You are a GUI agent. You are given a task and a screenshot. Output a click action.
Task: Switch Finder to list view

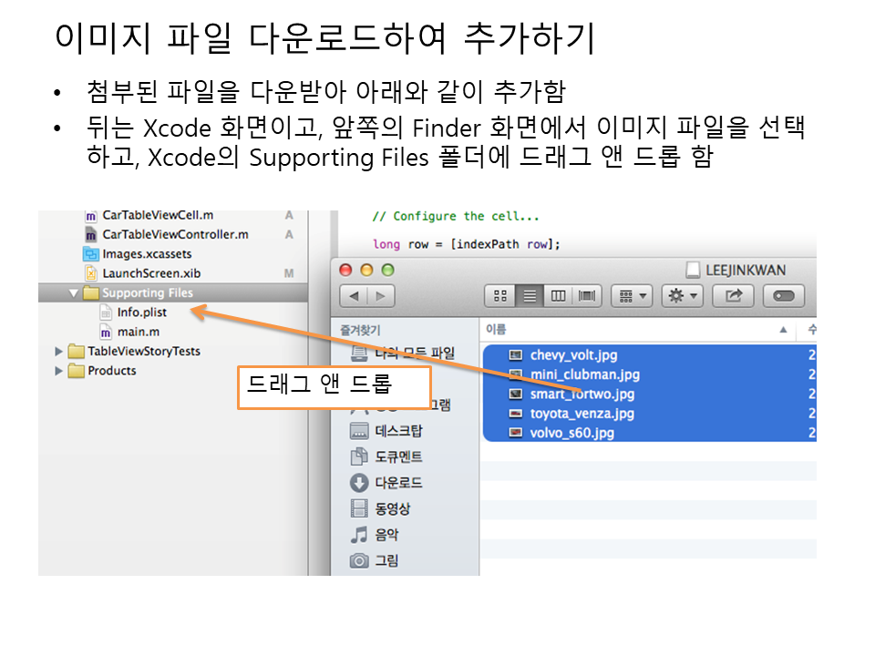(x=529, y=296)
